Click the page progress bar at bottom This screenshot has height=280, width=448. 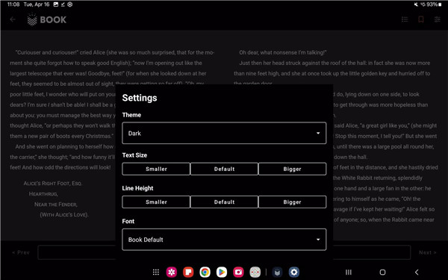tap(224, 252)
